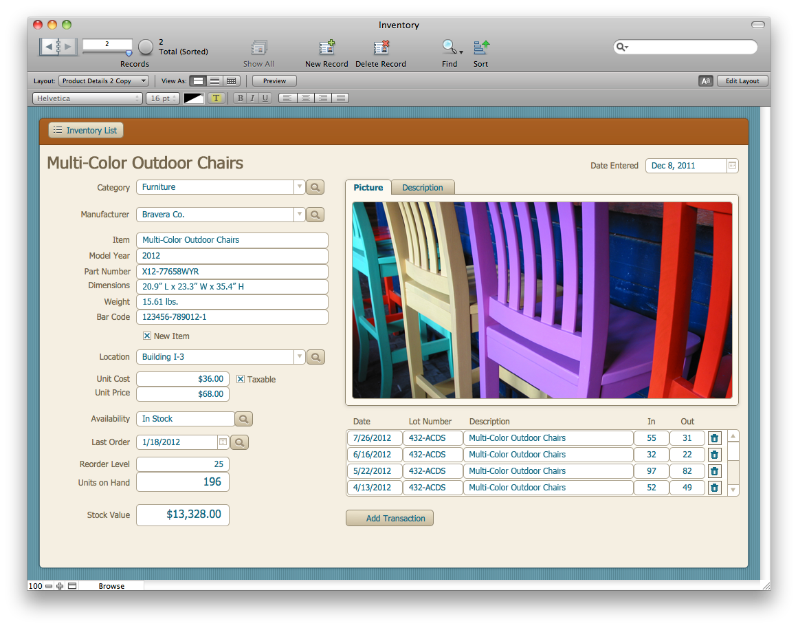Click the zoom out icon in status bar

point(49,586)
